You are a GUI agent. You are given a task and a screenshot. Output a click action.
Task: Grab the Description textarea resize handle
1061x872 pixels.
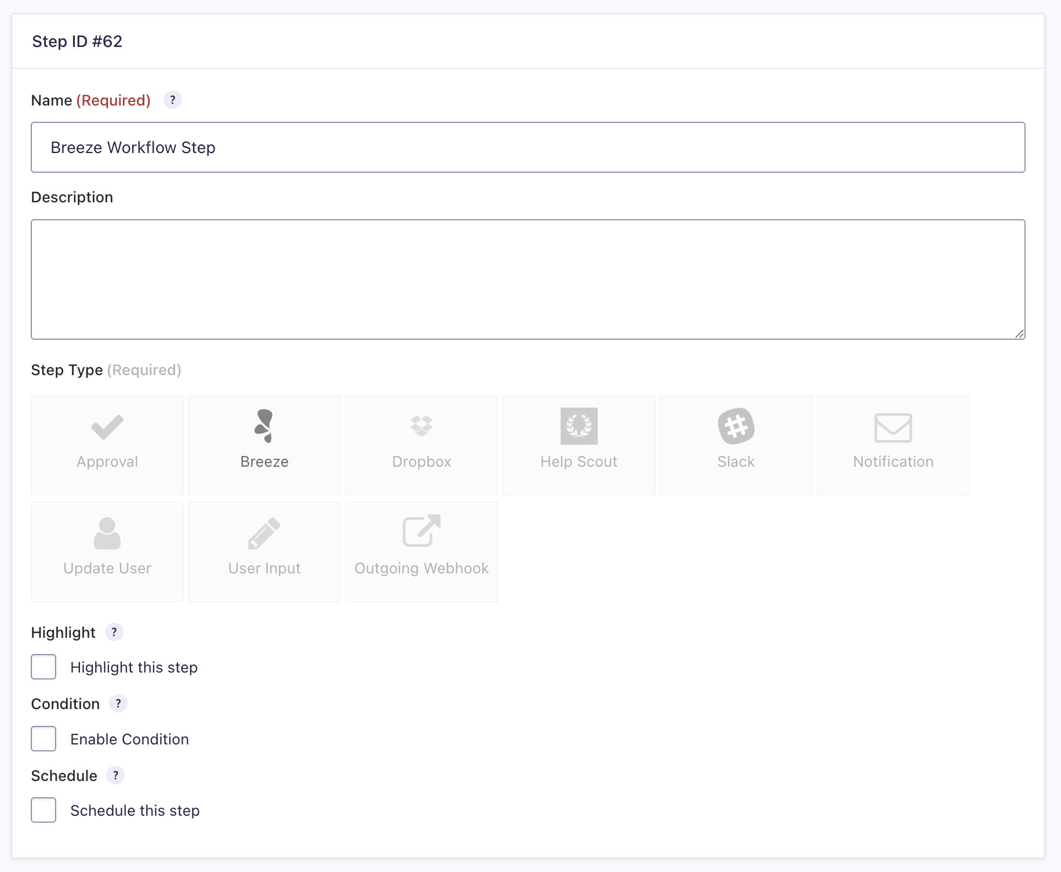pyautogui.click(x=1019, y=333)
